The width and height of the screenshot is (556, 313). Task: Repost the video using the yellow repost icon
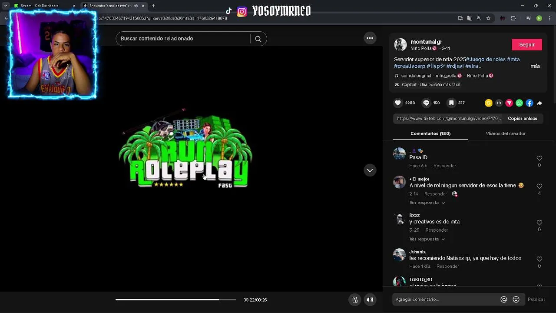point(489,103)
